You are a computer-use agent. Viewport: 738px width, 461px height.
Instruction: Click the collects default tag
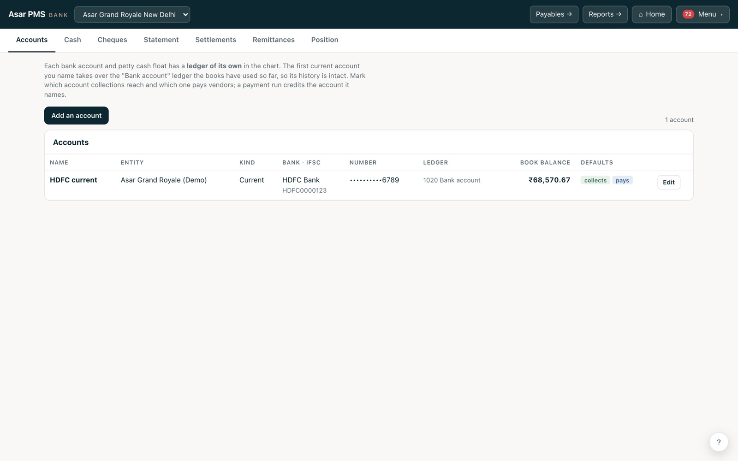click(x=595, y=180)
